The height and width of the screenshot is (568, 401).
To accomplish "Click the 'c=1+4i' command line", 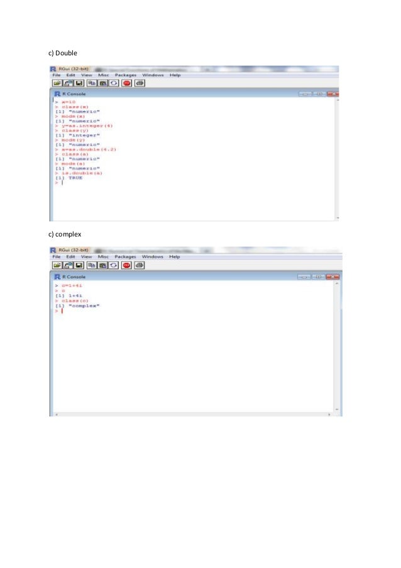I will 69,286.
